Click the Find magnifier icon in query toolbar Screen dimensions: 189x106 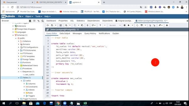click(x=66, y=25)
